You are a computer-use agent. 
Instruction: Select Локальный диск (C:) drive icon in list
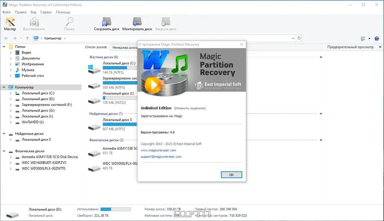pyautogui.click(x=94, y=69)
